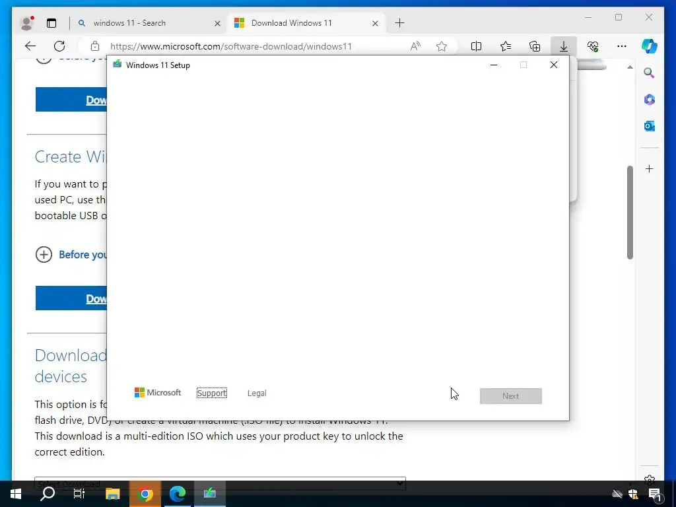Viewport: 676px width, 507px height.
Task: Close the Windows 11 Setup window
Action: [554, 65]
